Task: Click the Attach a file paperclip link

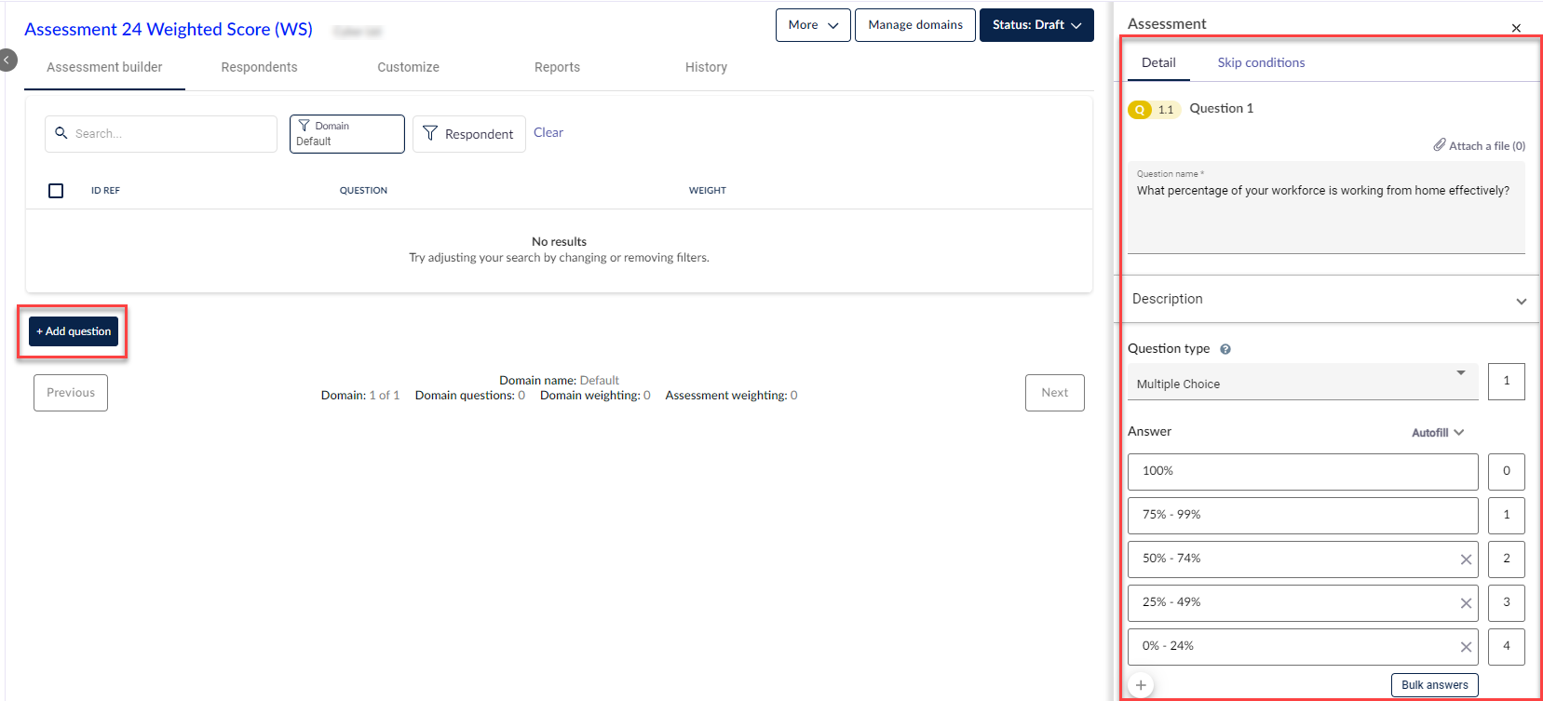Action: (x=1479, y=145)
